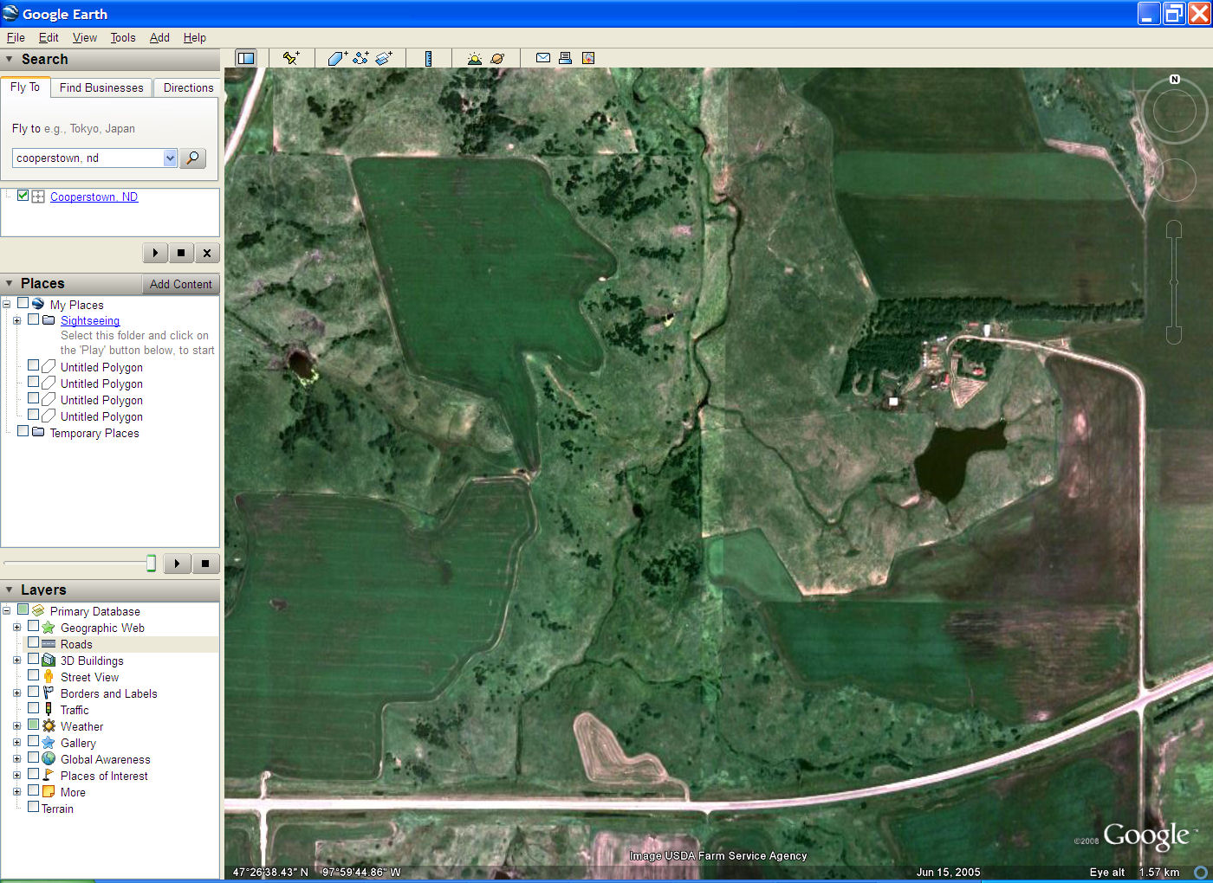Screen dimensions: 1213x883
Task: Switch to Sky view planet icon
Action: tap(497, 58)
